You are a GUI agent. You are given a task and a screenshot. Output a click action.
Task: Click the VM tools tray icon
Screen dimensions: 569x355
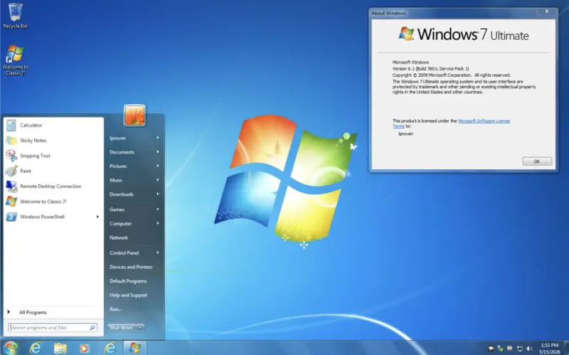(x=510, y=349)
